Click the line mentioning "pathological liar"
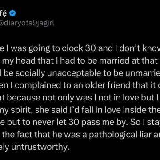Image resolution: width=160 pixels, height=160 pixels. pyautogui.click(x=80, y=134)
